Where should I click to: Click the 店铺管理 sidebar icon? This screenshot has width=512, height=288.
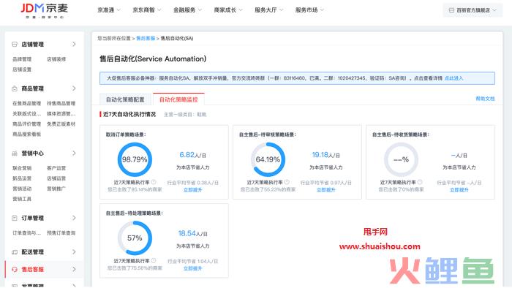point(15,44)
